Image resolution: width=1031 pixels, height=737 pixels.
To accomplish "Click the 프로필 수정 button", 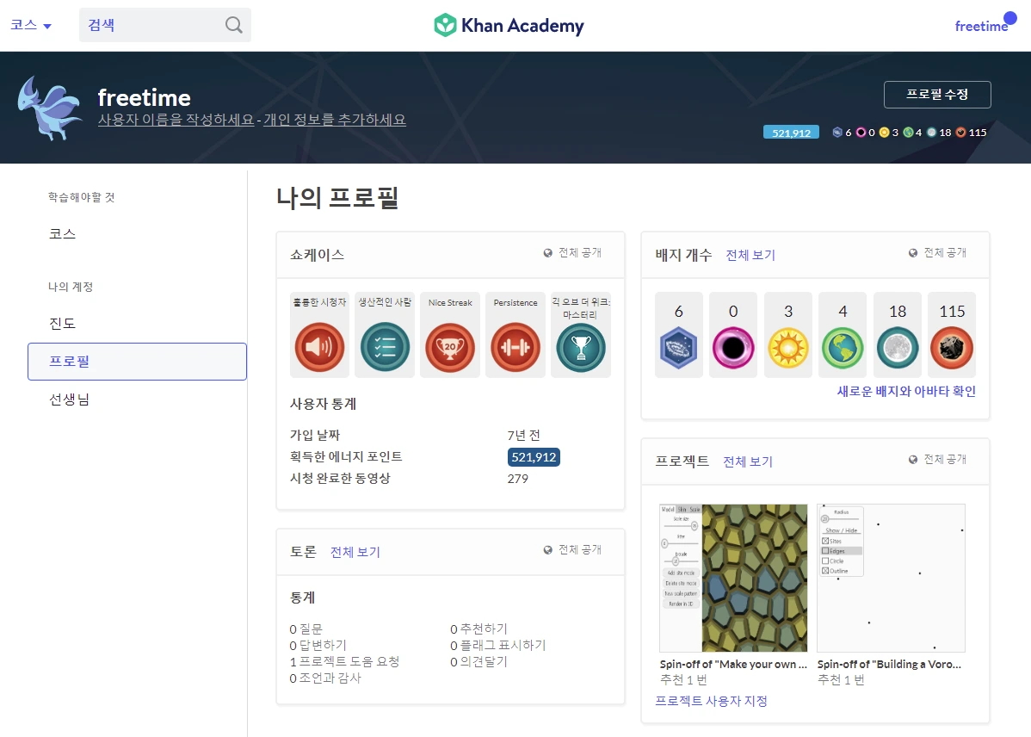I will coord(937,95).
